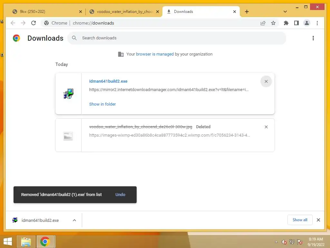Open the tab search dropdown chevron
The height and width of the screenshot is (248, 330).
pos(285,12)
